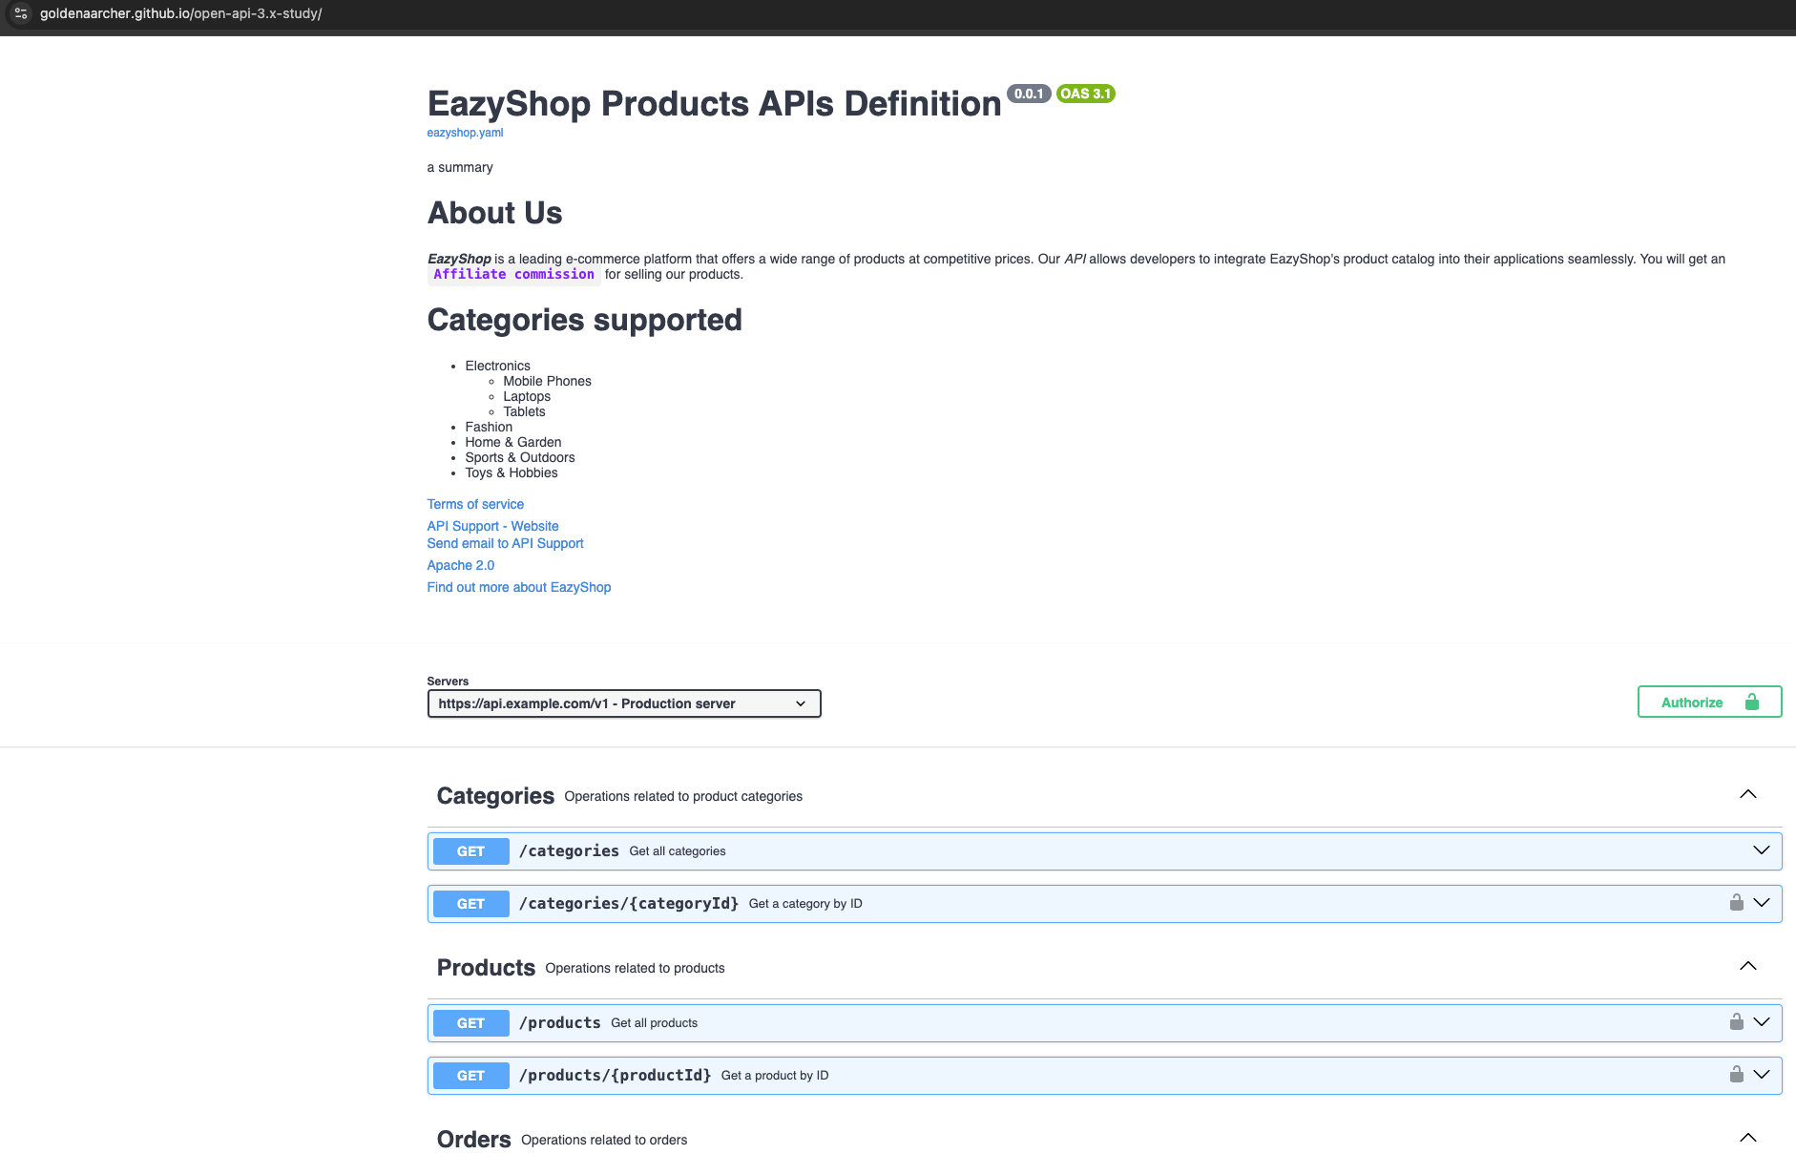Click the Authorize button

pos(1709,702)
